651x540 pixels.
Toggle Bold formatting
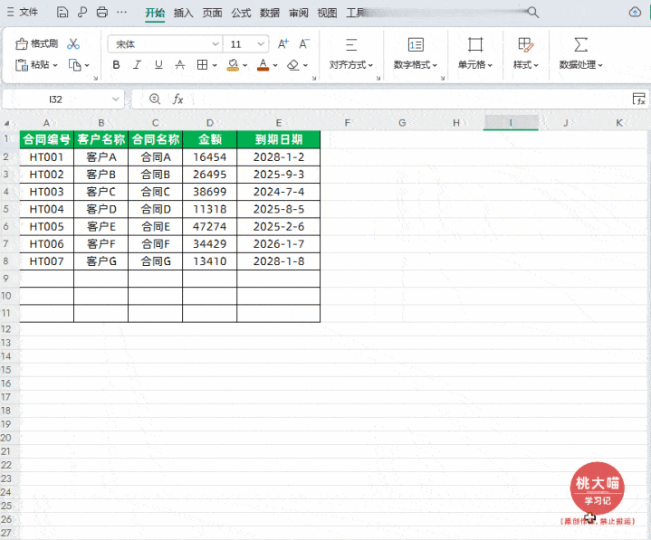pyautogui.click(x=116, y=65)
